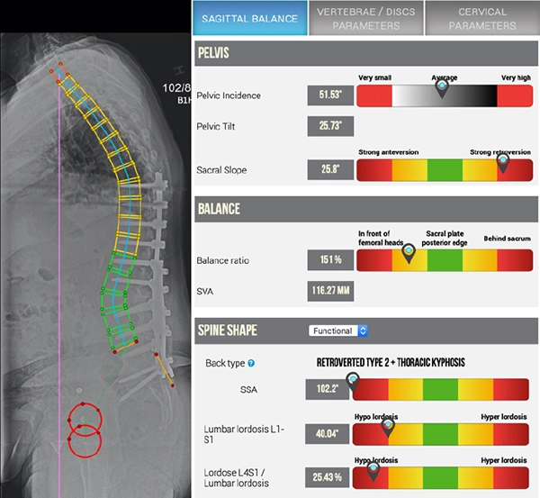This screenshot has height=498, width=540.
Task: Switch to Sagittal Balance tab
Action: pyautogui.click(x=249, y=18)
